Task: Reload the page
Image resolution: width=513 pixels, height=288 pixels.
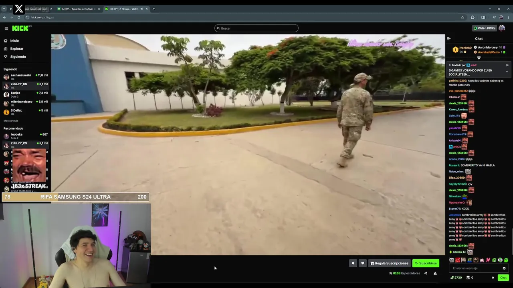Action: [19, 17]
